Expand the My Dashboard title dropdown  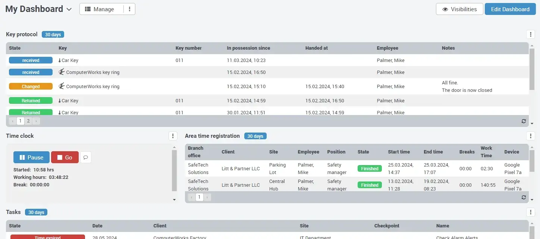[69, 9]
